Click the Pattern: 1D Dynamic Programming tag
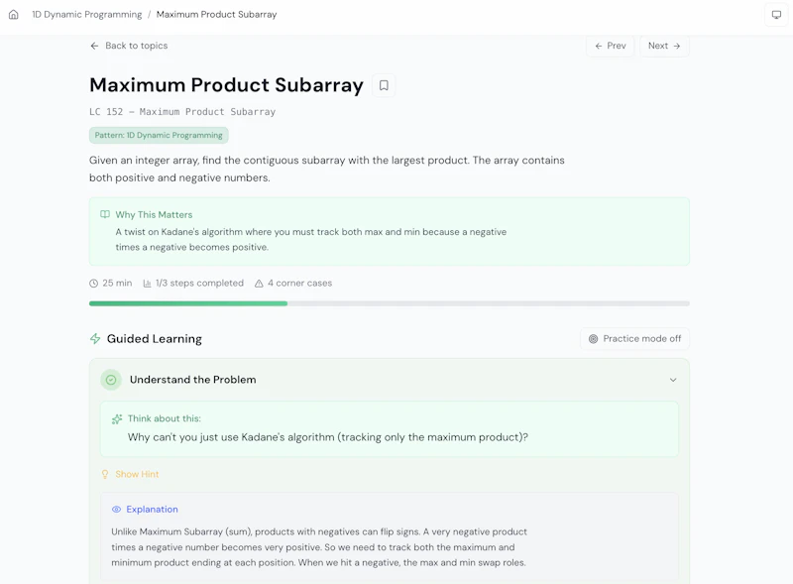The width and height of the screenshot is (793, 584). point(159,135)
